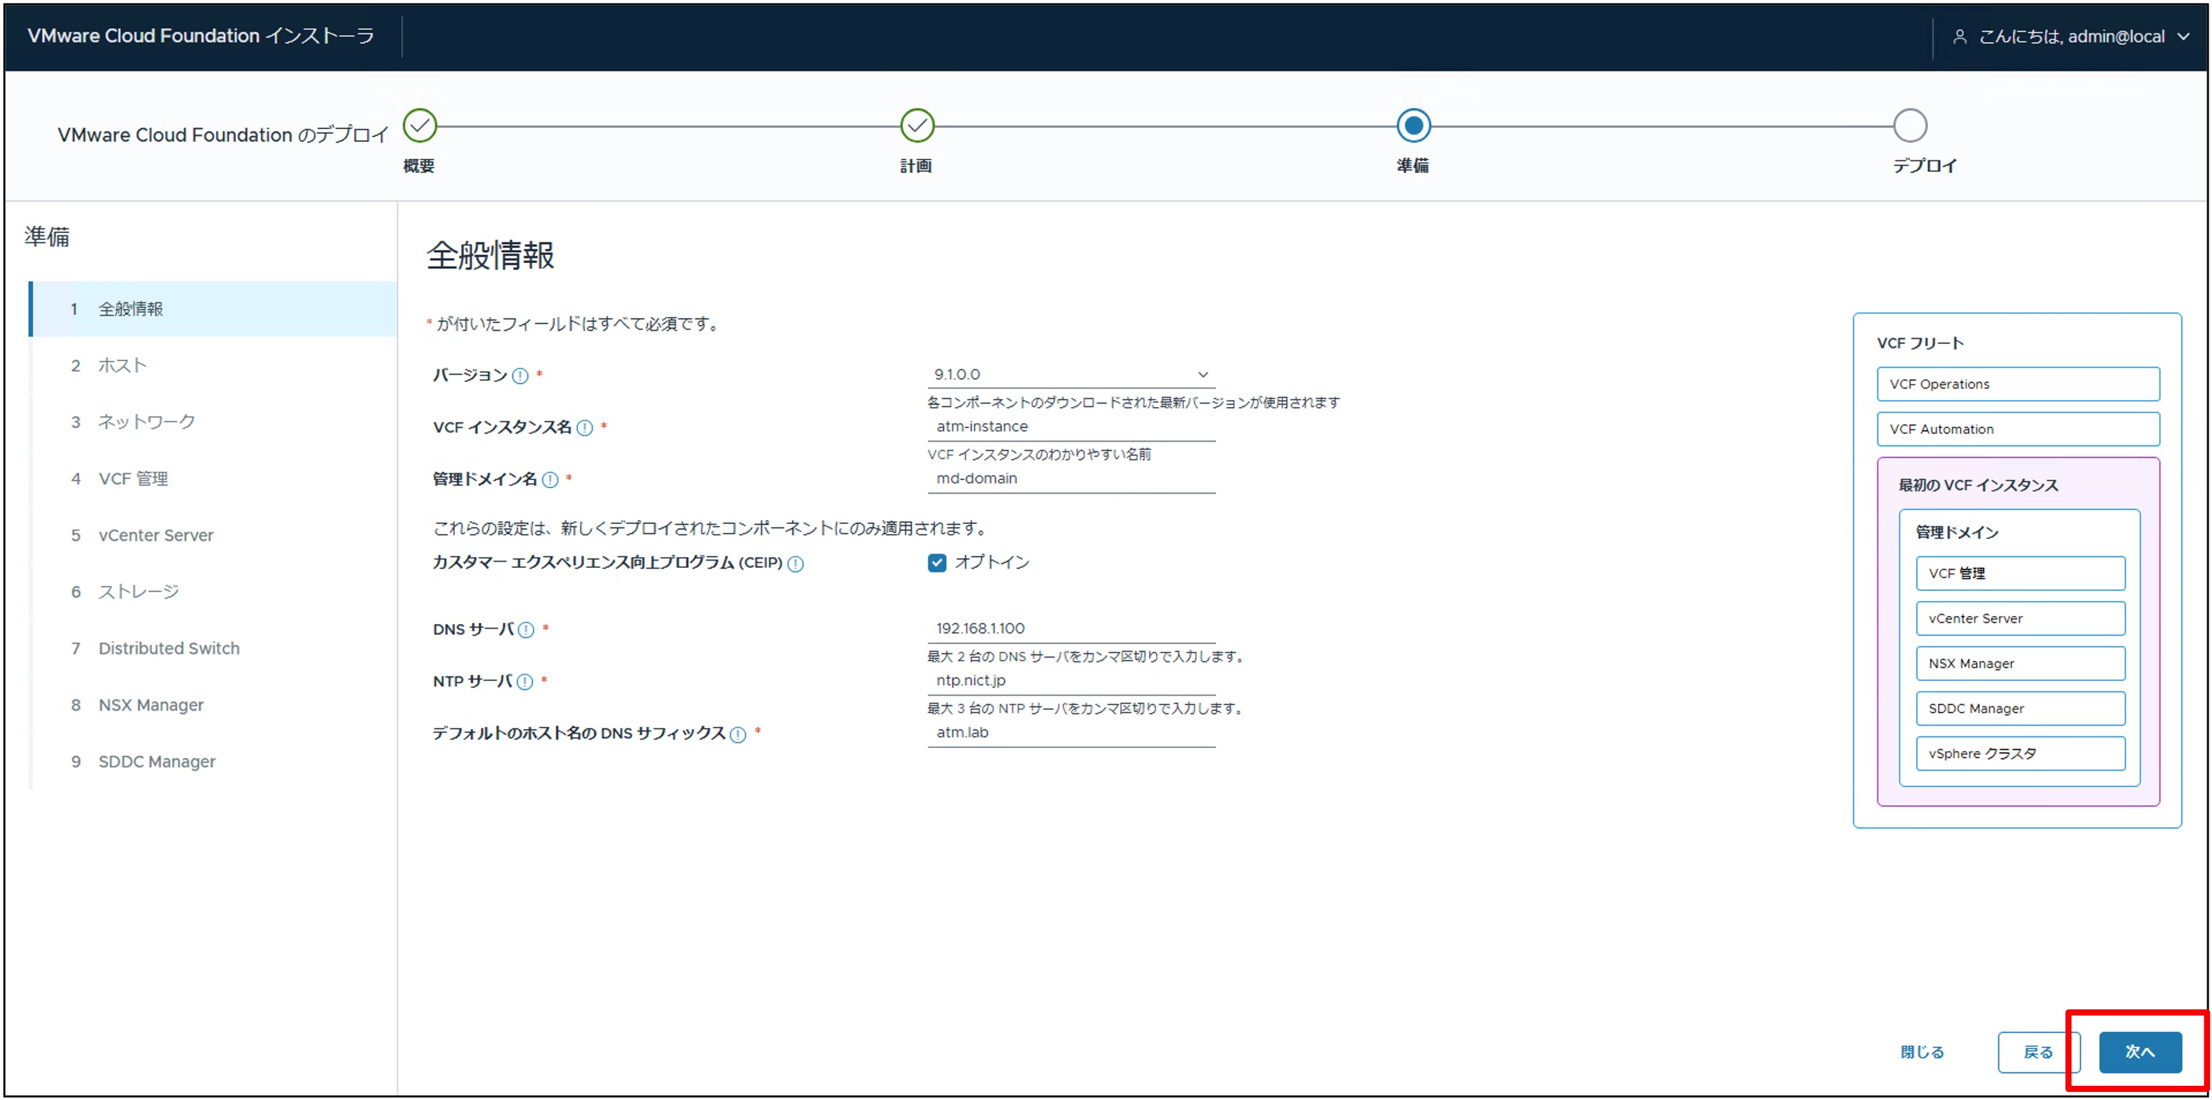Click the 管理ドメイン label in diagram

tap(1957, 533)
